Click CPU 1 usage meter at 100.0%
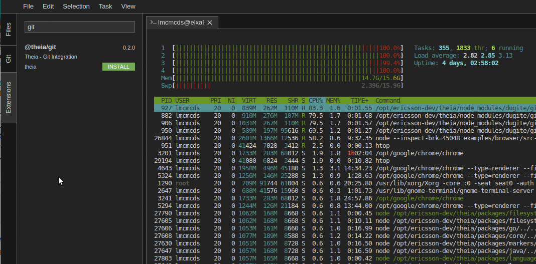 point(282,48)
